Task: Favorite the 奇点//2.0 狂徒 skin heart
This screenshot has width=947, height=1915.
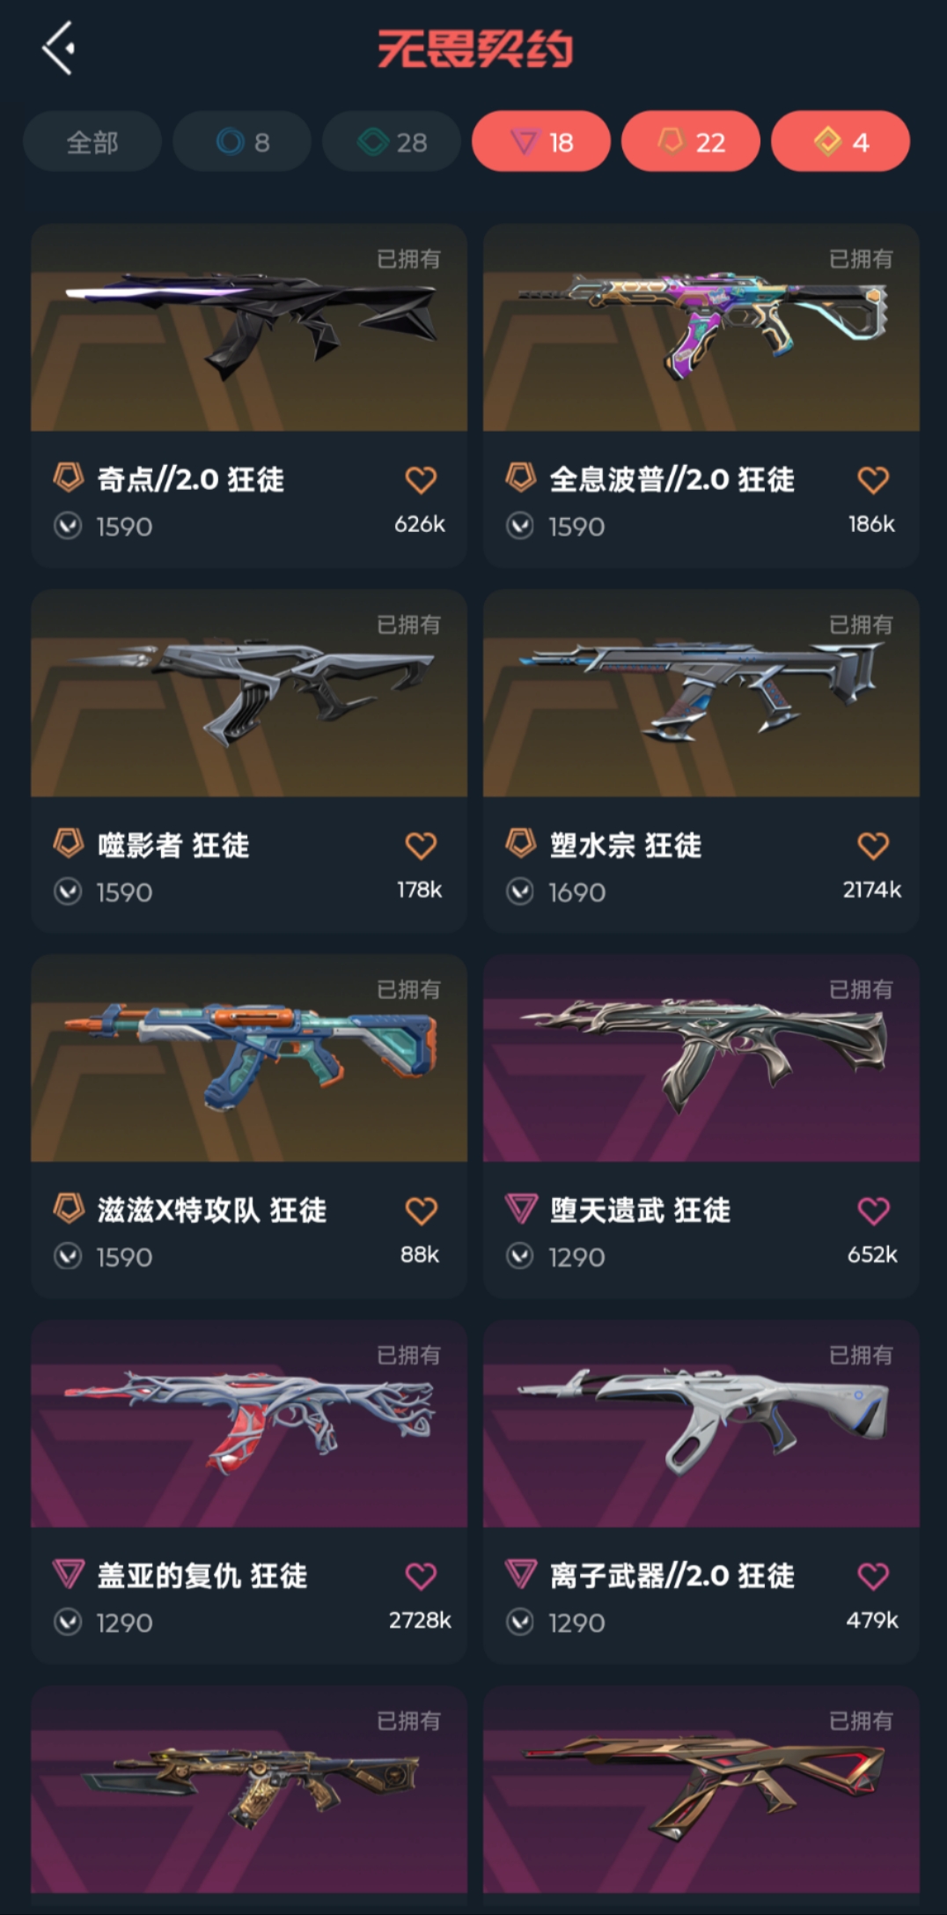Action: coord(421,480)
